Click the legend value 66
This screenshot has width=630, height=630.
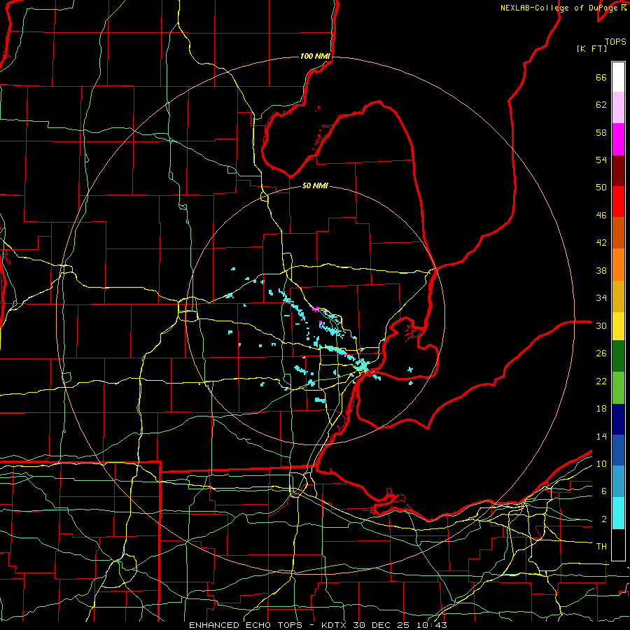pyautogui.click(x=601, y=78)
